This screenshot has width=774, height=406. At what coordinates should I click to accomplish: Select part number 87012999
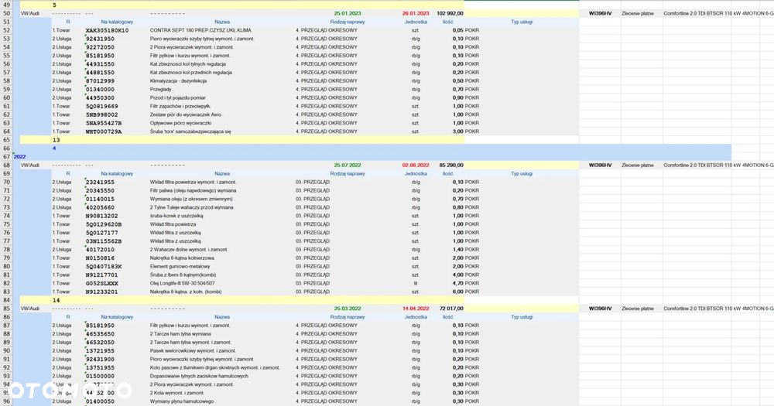click(x=100, y=80)
